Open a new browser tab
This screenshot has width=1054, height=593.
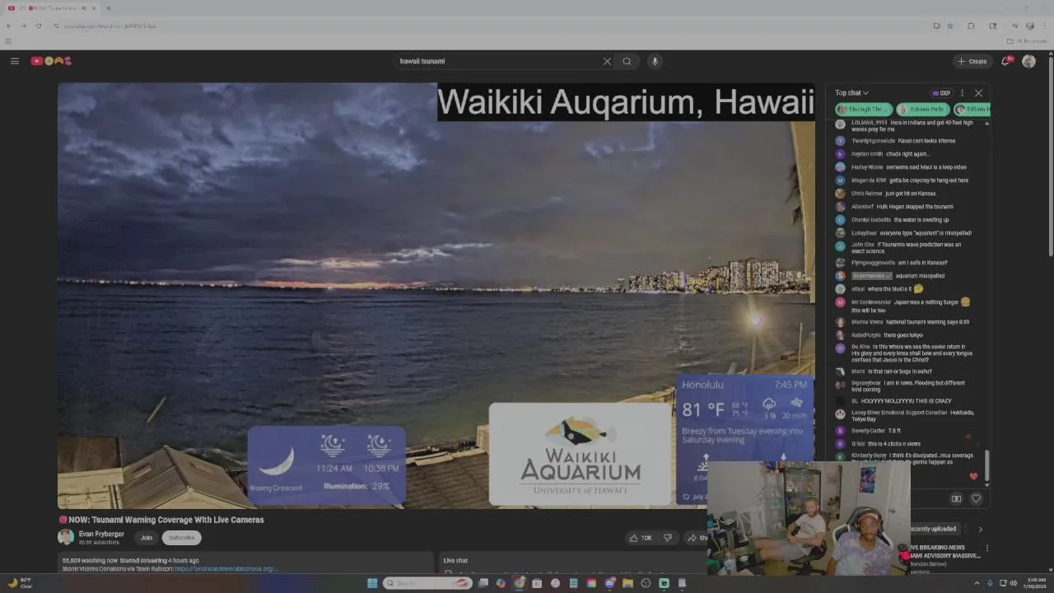tap(108, 8)
